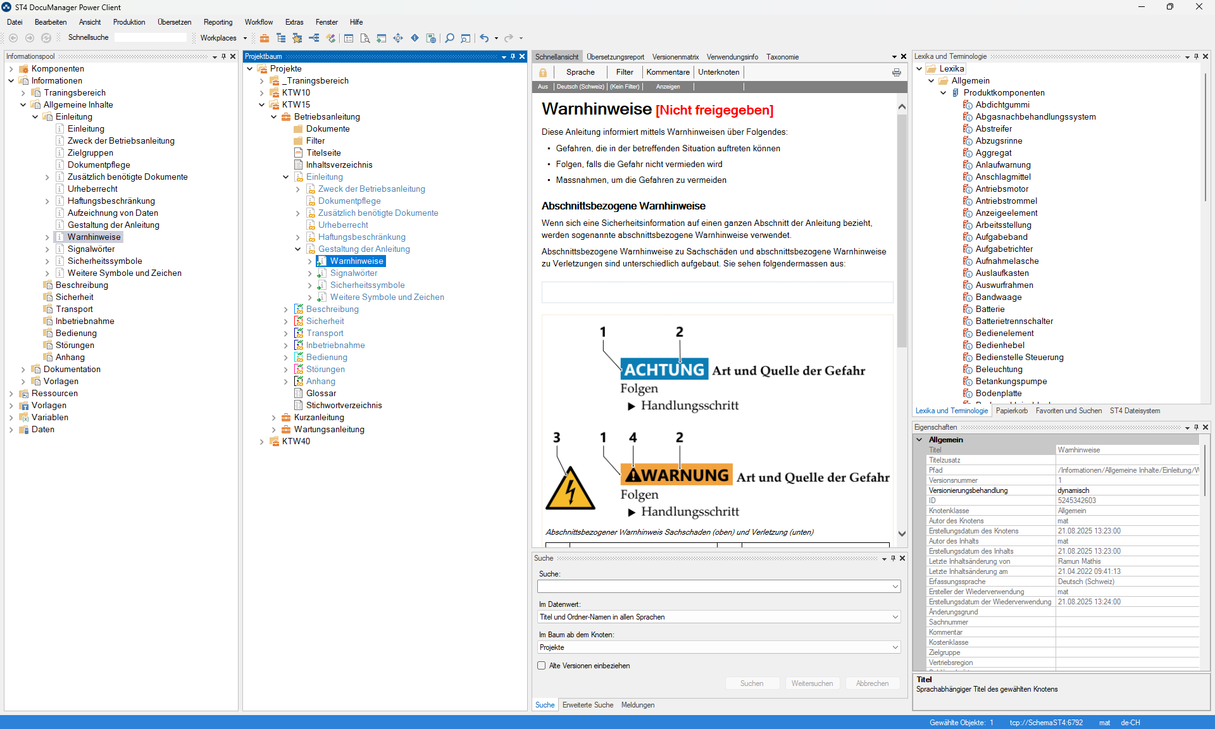1215x729 pixels.
Task: Open the Produktion menu
Action: point(129,22)
